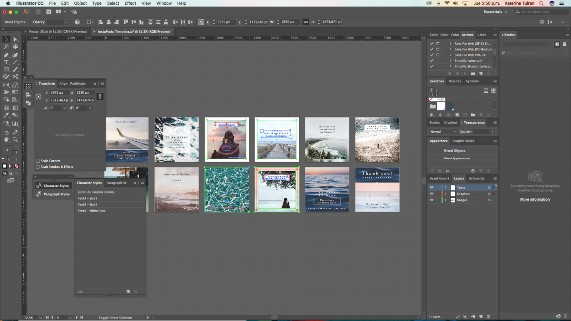Pick the Type tool in toolbar
The image size is (571, 321).
point(6,62)
